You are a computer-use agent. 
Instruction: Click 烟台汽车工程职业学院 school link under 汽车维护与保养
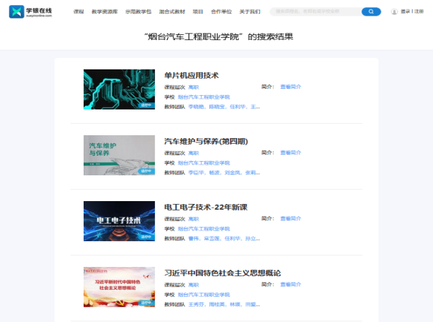tap(204, 162)
